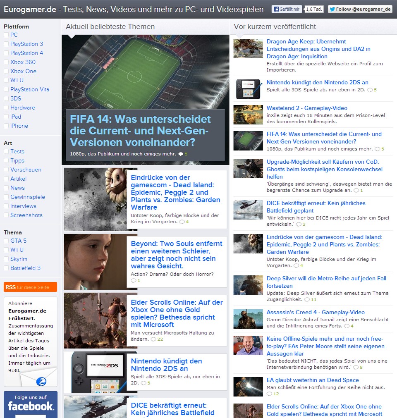
Task: Open comment bubble on Beyond: Two Souls article
Action: 133,280
